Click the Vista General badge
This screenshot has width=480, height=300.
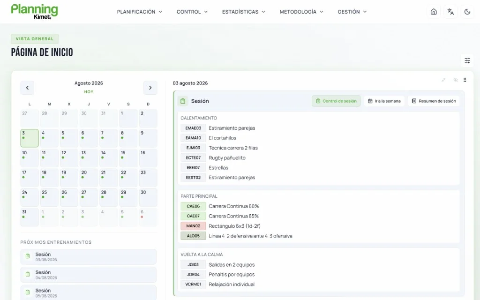(x=35, y=39)
